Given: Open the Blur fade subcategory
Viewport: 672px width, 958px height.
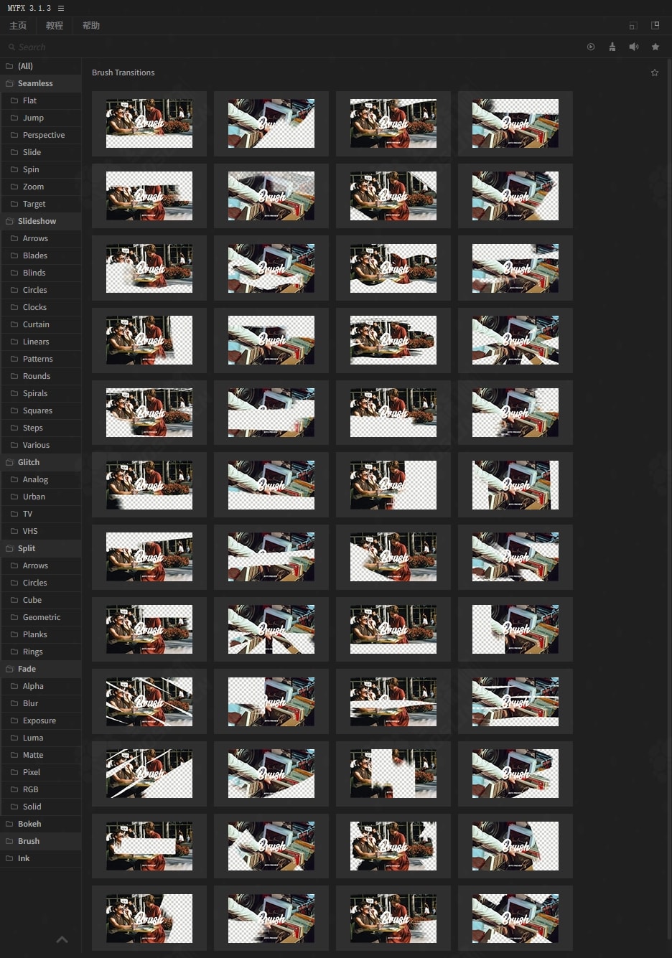Looking at the screenshot, I should (x=40, y=703).
